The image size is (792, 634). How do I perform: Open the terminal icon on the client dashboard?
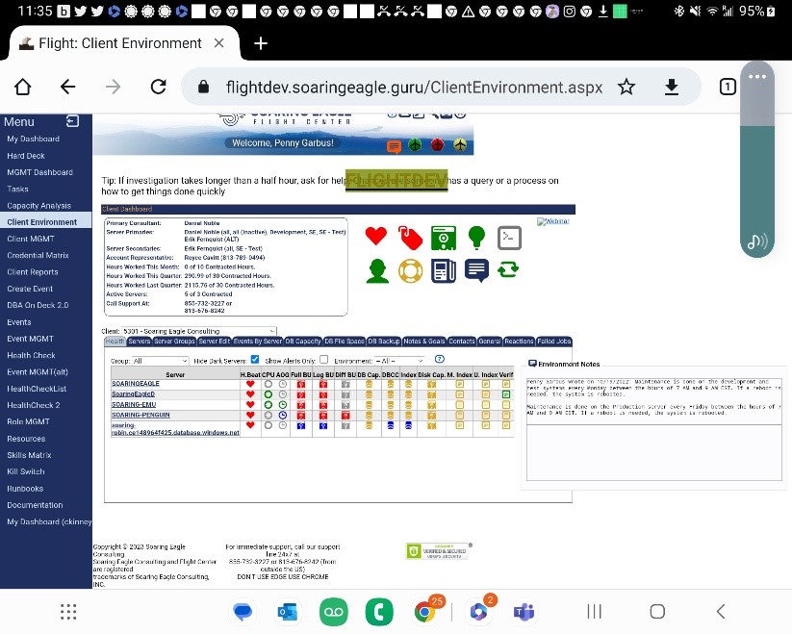tap(508, 238)
